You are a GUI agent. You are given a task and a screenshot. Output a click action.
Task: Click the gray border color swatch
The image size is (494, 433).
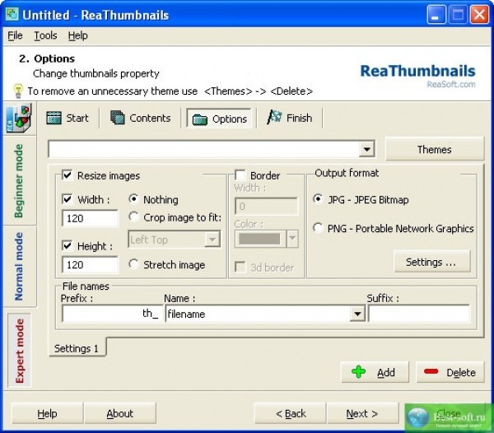click(x=259, y=239)
